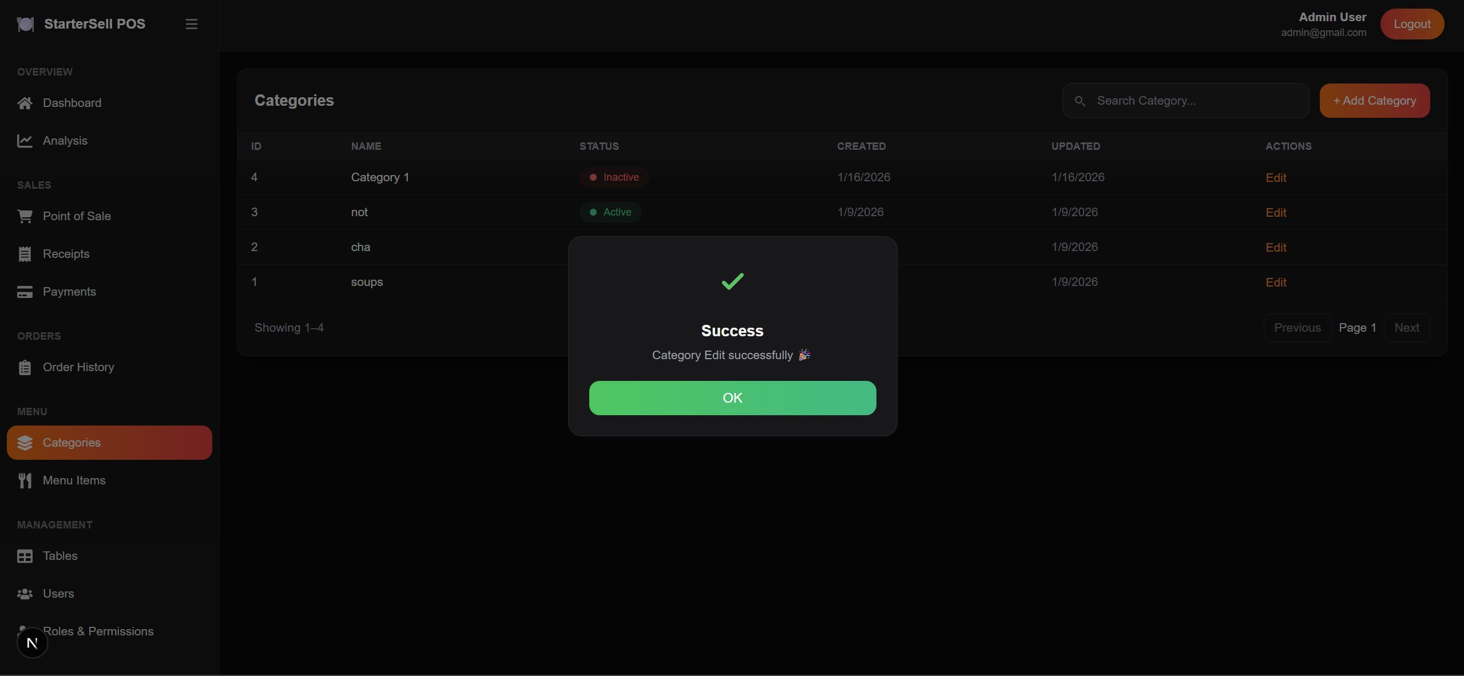Click the Order History clipboard icon
This screenshot has width=1464, height=676.
[25, 367]
